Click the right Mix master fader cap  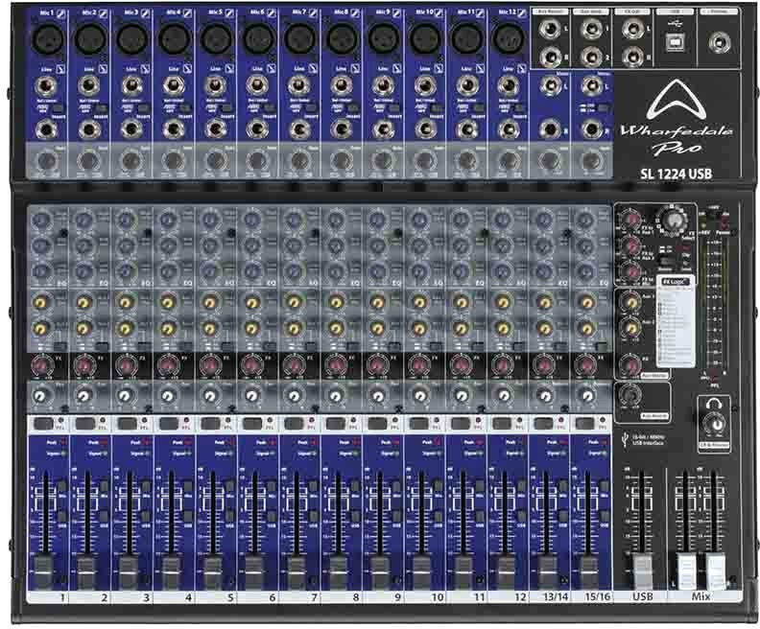pyautogui.click(x=716, y=571)
